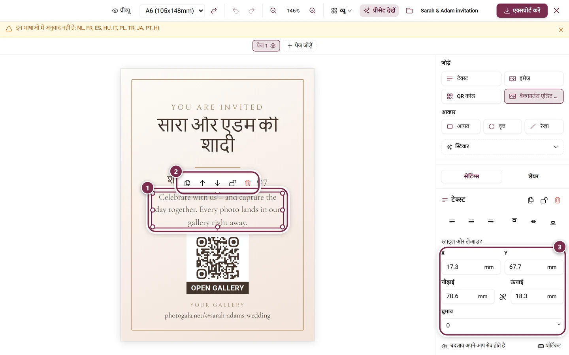The width and height of the screenshot is (569, 355).
Task: Open the project folder icon
Action: tap(409, 11)
